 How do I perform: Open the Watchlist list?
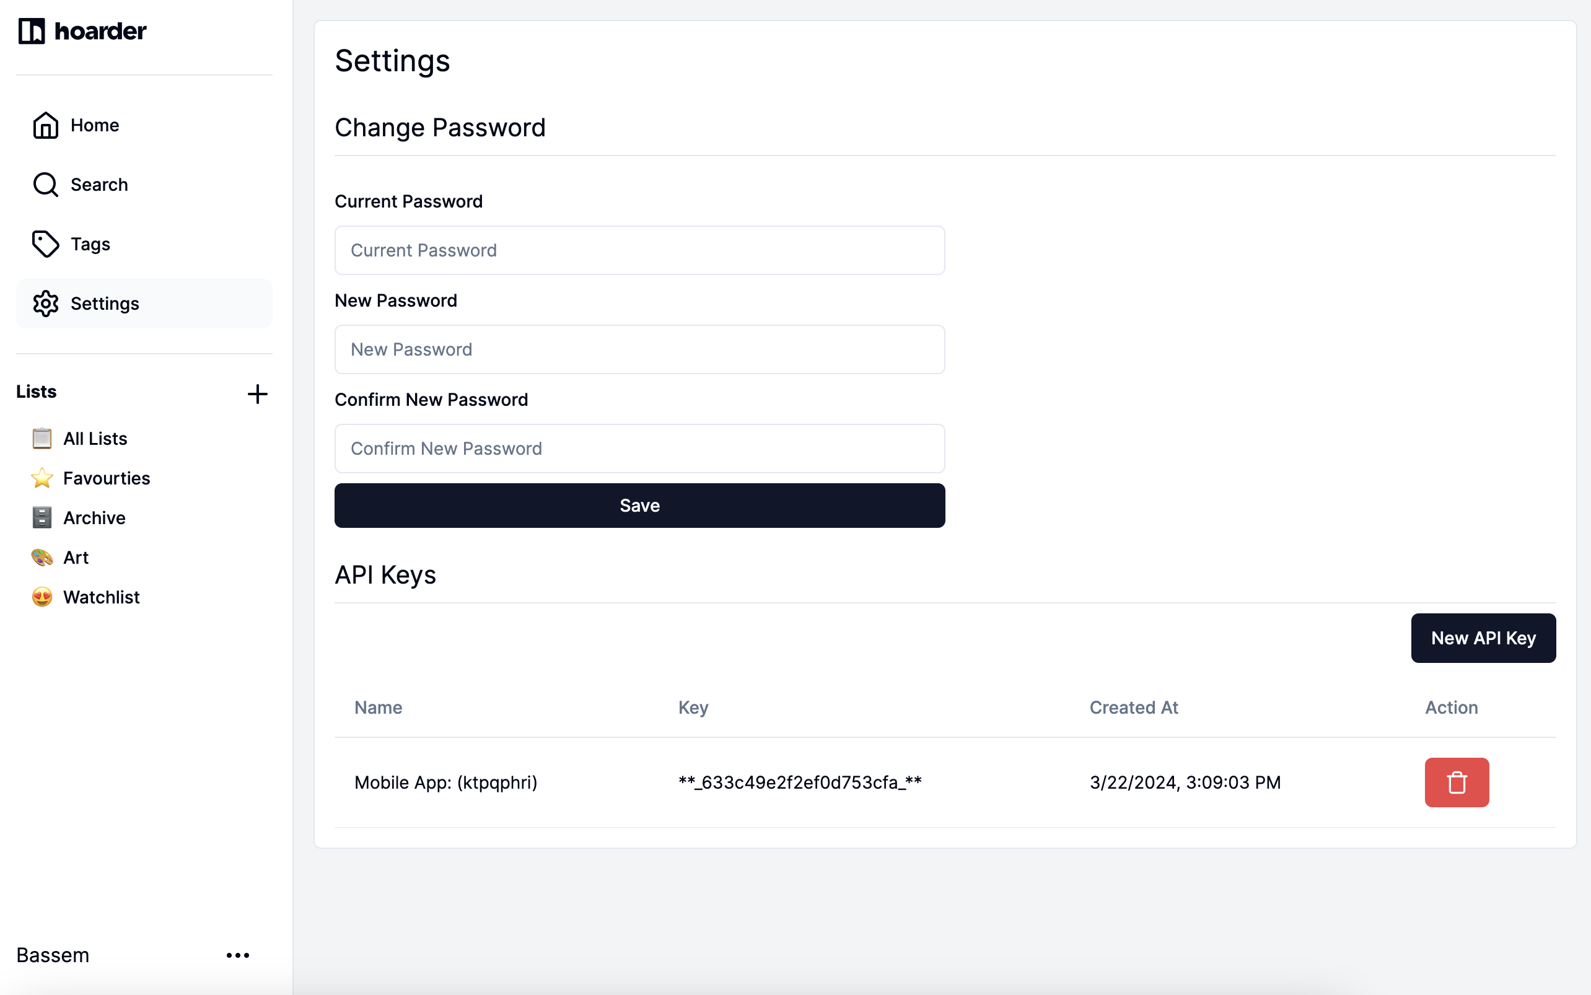click(102, 597)
